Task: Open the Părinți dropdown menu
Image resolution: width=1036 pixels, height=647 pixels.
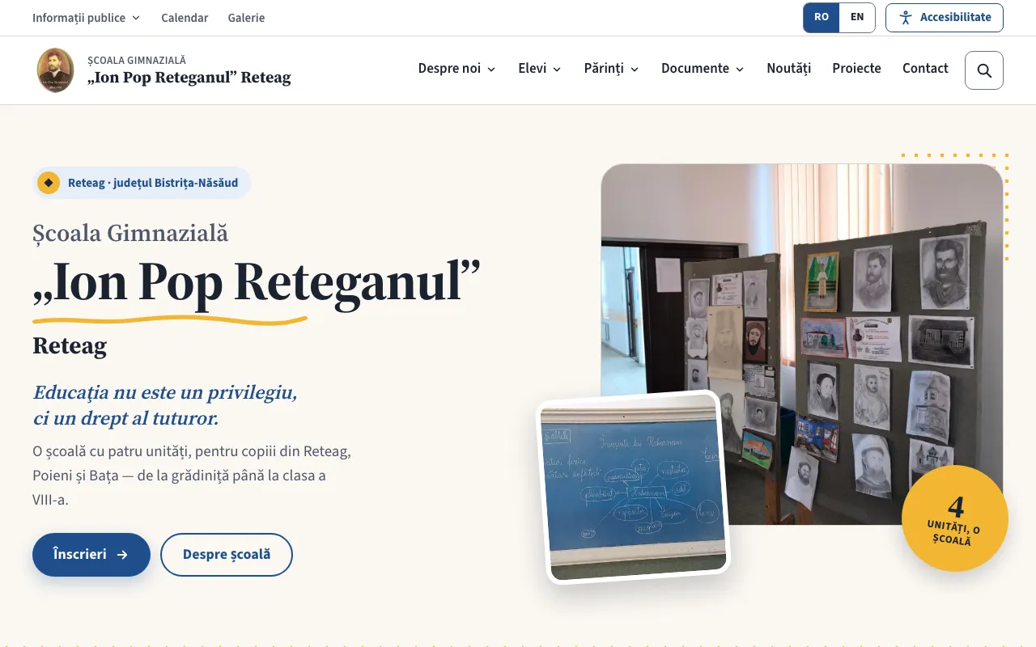Action: tap(611, 69)
